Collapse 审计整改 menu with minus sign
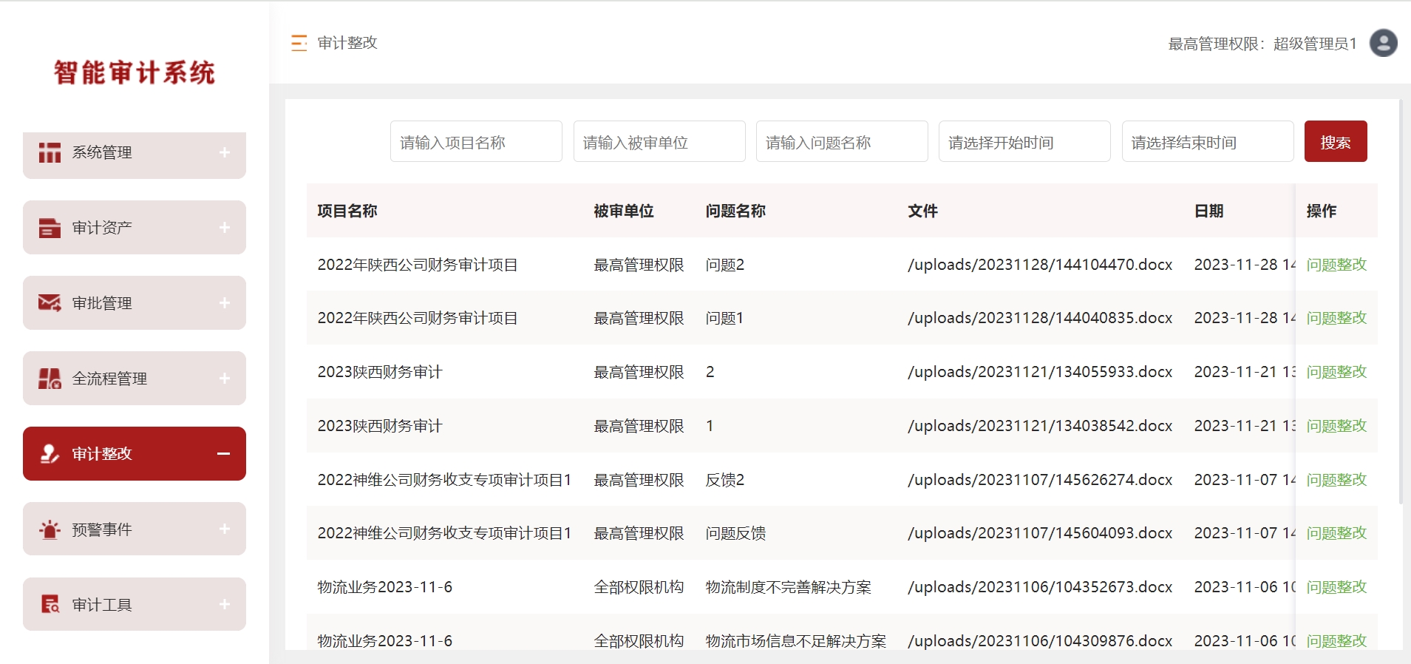 click(x=223, y=453)
